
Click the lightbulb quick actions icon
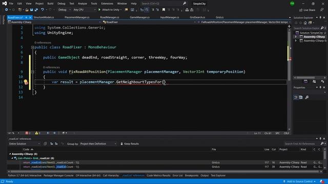coord(26,82)
